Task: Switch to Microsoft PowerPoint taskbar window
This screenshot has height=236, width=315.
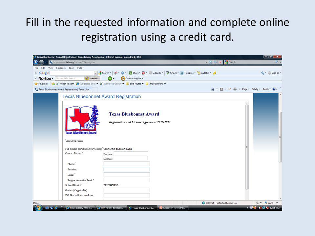Action: click(x=173, y=208)
